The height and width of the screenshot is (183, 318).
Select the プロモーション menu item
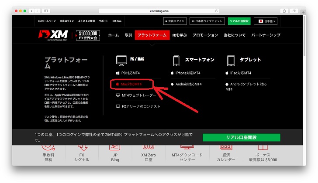[x=205, y=35]
